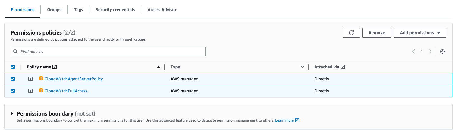Expand the CloudWatchAgentServerPolicy row details

(30, 79)
